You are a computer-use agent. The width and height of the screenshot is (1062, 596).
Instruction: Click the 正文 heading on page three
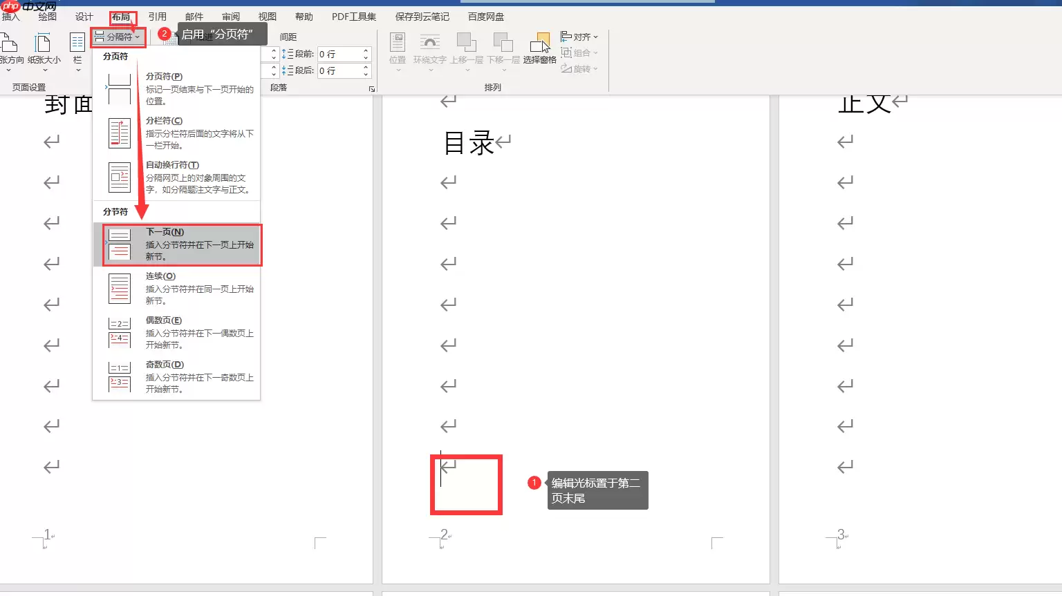point(864,104)
